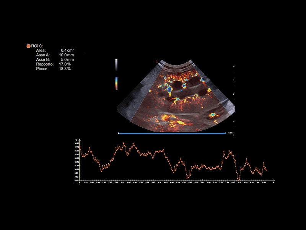Click the white start handle of timeline
This screenshot has height=230, width=306.
(119, 133)
